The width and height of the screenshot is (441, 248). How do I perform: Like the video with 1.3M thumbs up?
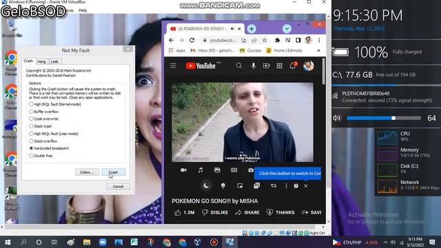tap(185, 213)
